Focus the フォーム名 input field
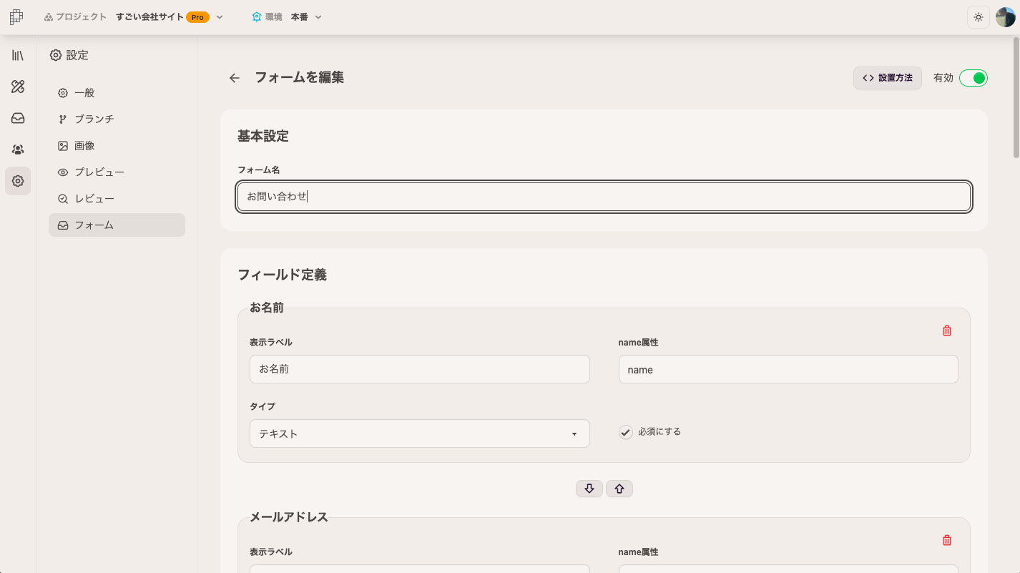The width and height of the screenshot is (1020, 573). click(x=604, y=197)
